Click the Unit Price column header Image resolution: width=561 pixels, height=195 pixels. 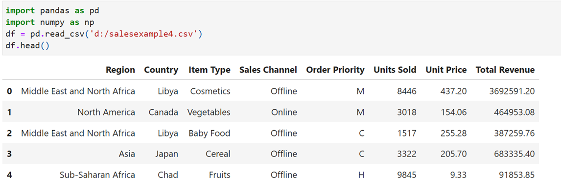click(x=446, y=70)
